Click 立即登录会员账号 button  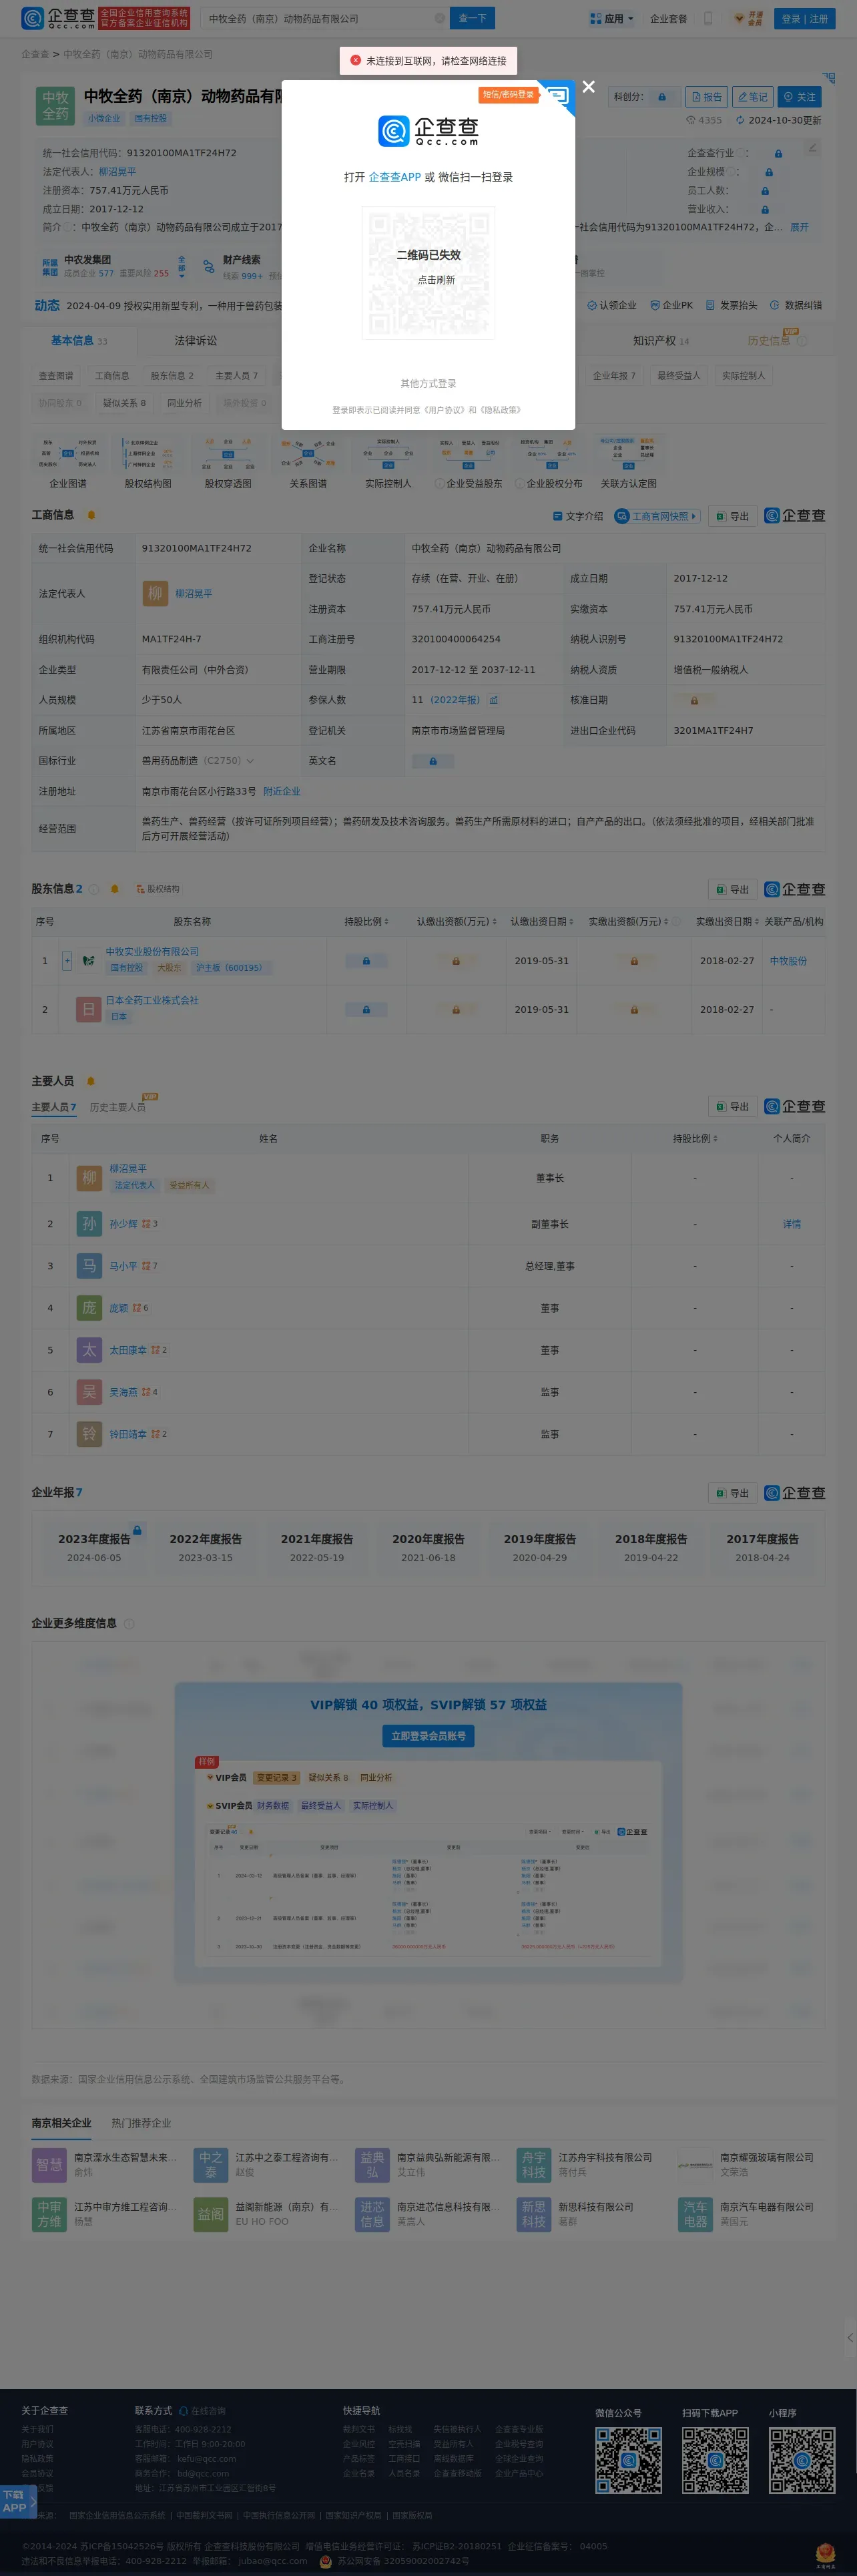428,1736
